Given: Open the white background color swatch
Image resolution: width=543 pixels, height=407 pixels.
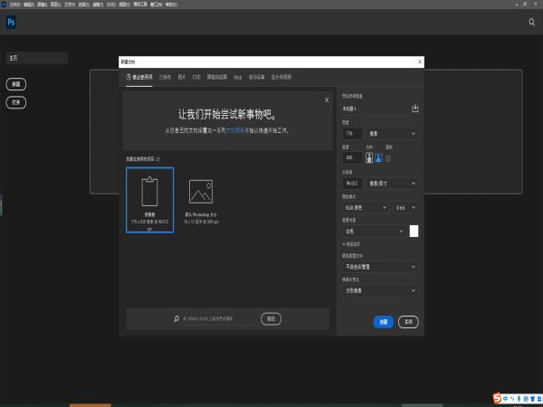Looking at the screenshot, I should point(414,231).
